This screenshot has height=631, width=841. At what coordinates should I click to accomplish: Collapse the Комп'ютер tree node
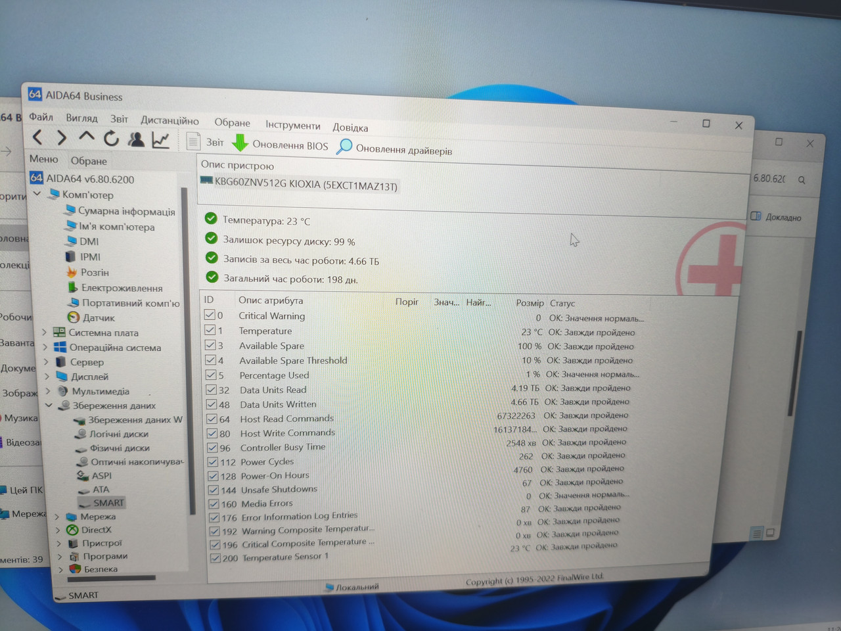pyautogui.click(x=37, y=194)
